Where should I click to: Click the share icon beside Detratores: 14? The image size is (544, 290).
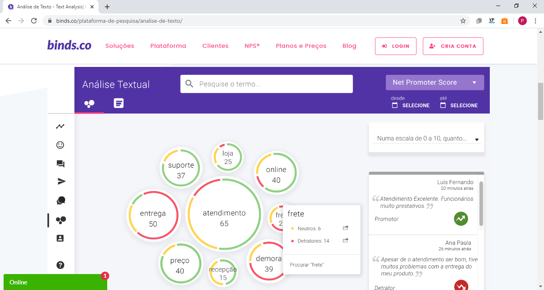[x=346, y=241]
